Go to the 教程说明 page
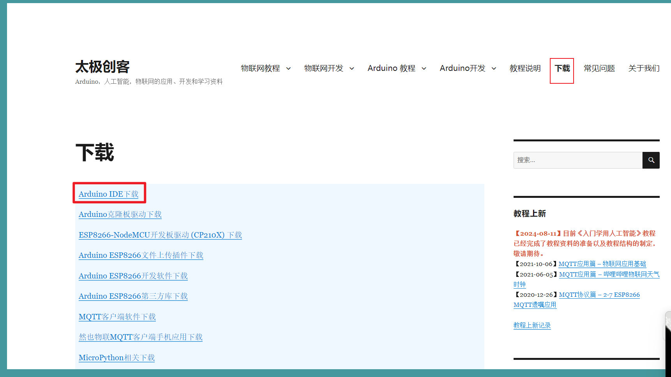Screen dimensions: 671x377 click(525, 68)
